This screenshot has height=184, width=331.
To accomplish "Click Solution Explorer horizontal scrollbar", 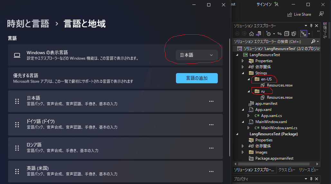I will point(273,164).
